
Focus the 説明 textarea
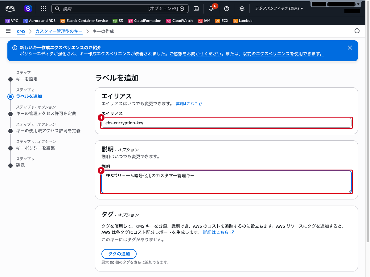(226, 182)
